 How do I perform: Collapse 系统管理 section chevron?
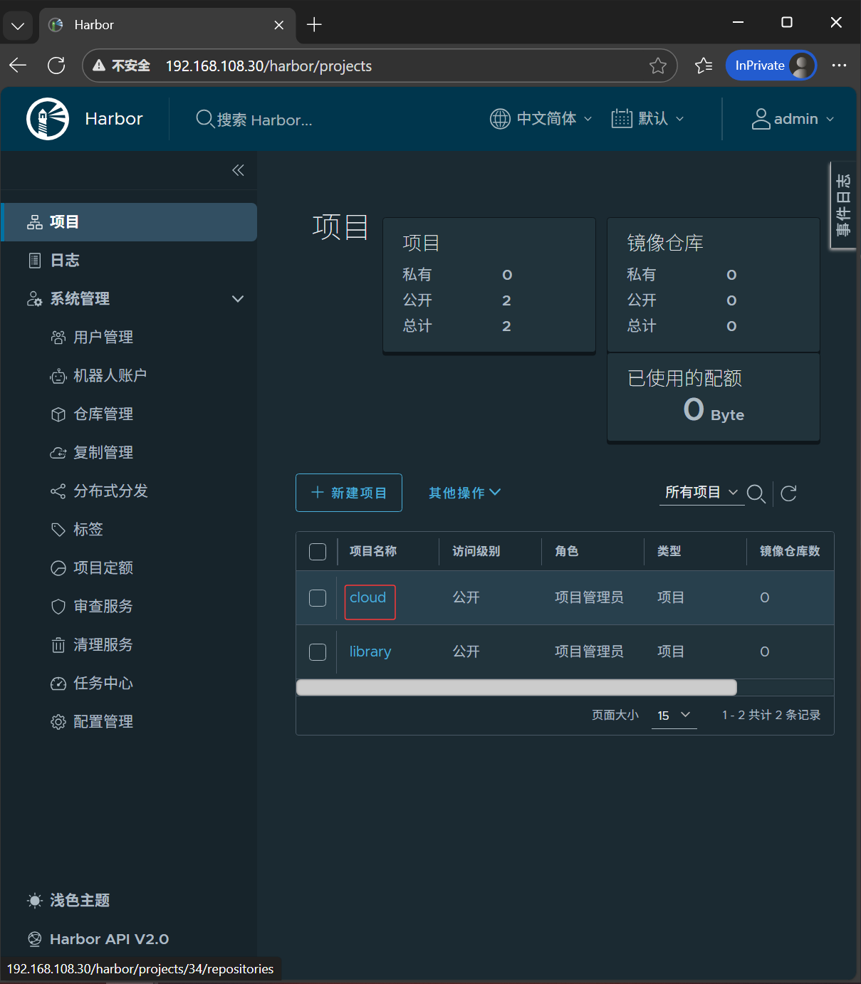coord(238,299)
